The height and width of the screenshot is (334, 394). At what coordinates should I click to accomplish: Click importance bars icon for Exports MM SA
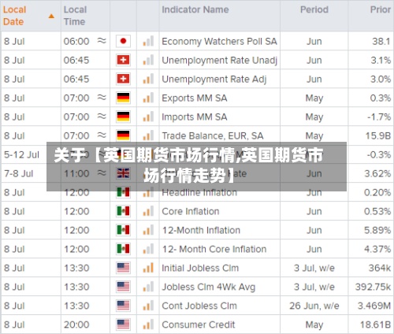(x=148, y=98)
